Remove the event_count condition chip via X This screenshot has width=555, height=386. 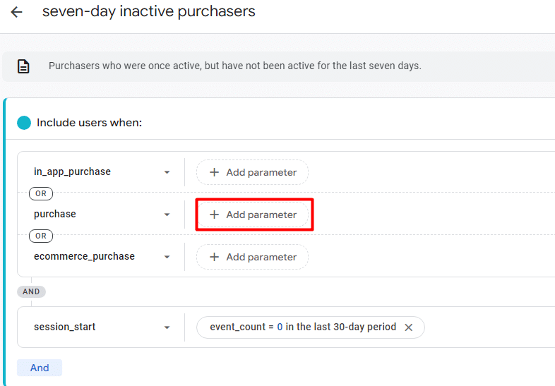click(408, 327)
